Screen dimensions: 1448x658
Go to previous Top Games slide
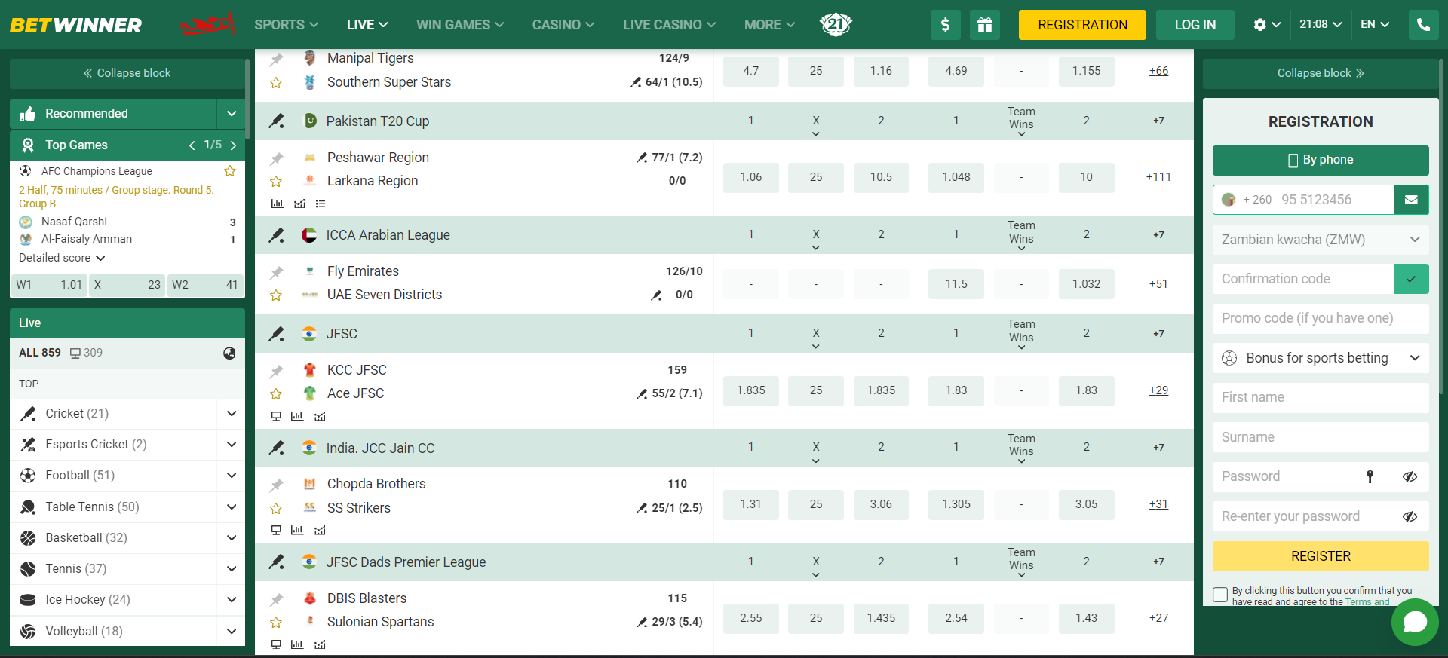click(192, 145)
